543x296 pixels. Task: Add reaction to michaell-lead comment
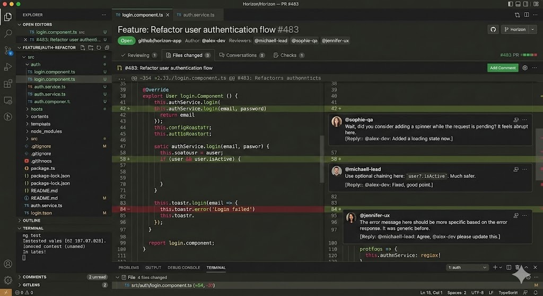click(516, 169)
